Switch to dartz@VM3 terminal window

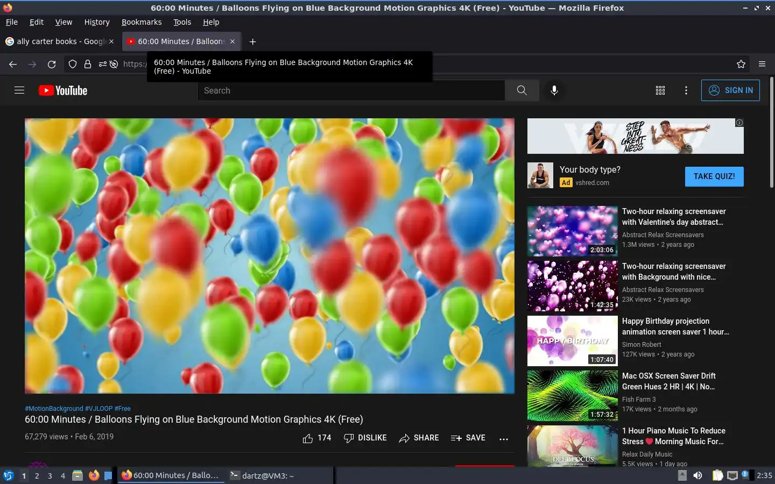278,475
